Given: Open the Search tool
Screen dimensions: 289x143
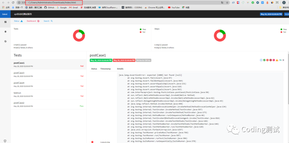Looking at the screenshot, I should [48, 21].
